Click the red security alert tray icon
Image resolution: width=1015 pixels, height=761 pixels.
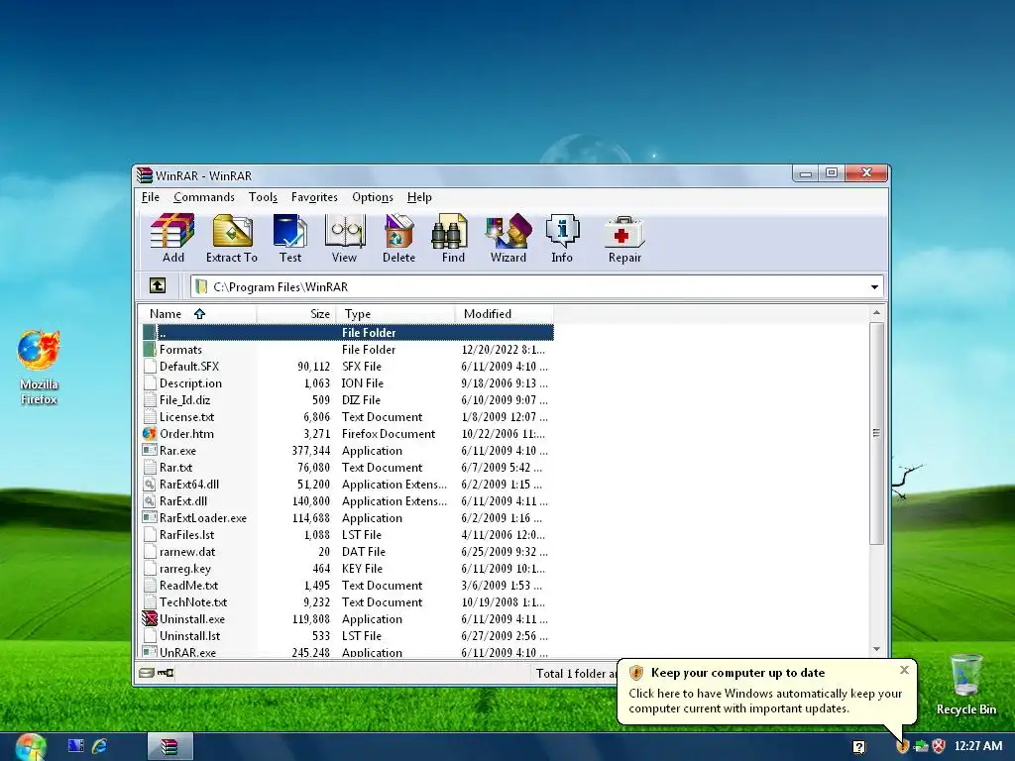939,747
